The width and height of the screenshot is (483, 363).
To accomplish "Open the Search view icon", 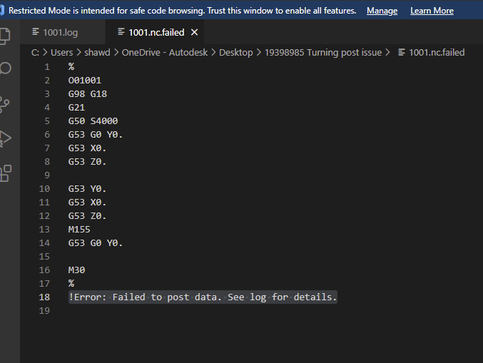I will tap(5, 68).
